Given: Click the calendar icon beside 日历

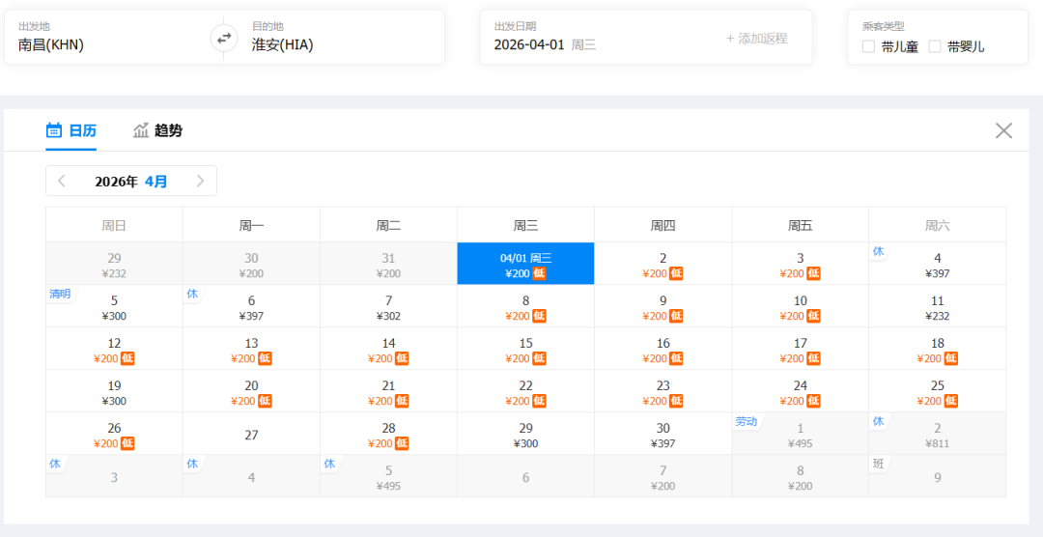Looking at the screenshot, I should point(54,130).
